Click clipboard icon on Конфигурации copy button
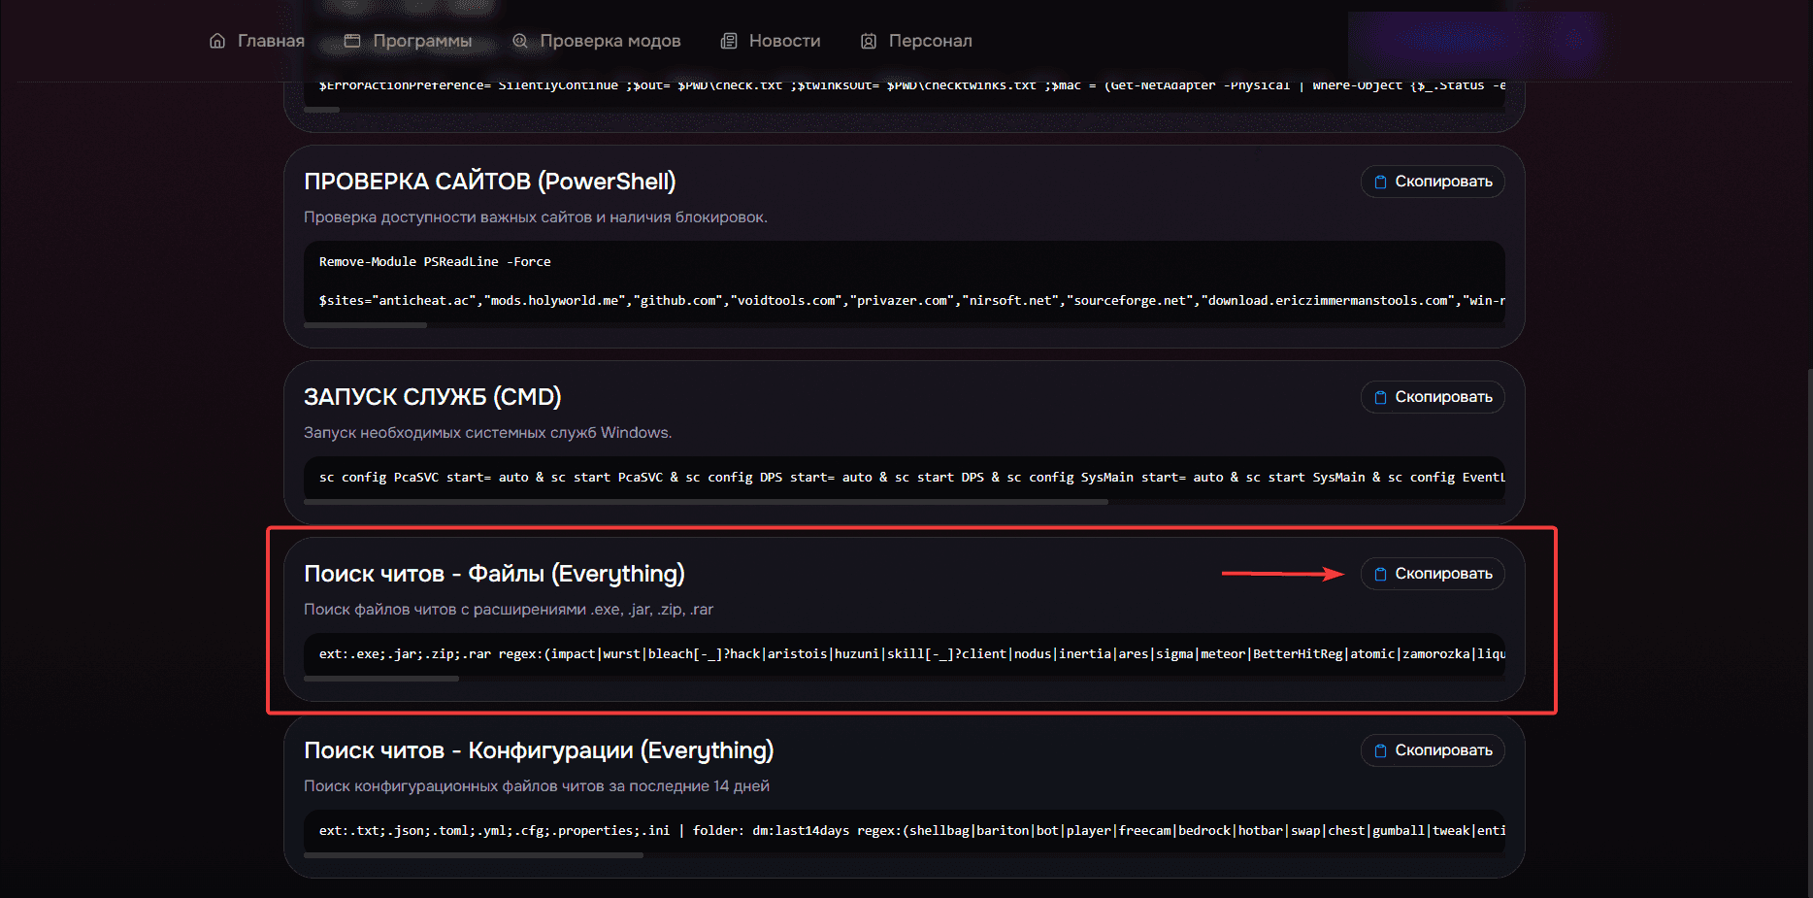Viewport: 1813px width, 898px height. [x=1381, y=749]
